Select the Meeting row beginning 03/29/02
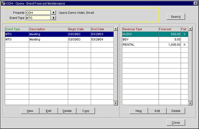Screen dimensions: 199x129 [x=59, y=34]
